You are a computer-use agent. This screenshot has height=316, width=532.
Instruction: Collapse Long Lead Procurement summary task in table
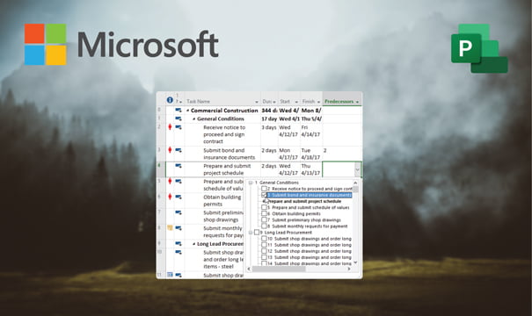click(x=194, y=244)
